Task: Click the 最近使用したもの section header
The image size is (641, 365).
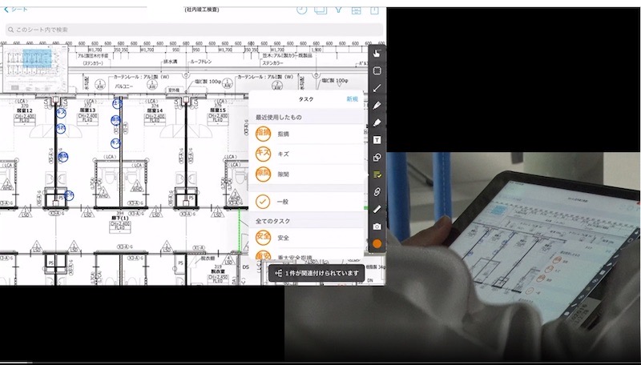Action: click(x=279, y=117)
